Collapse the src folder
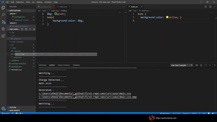This screenshot has width=217, height=122. tap(13, 45)
